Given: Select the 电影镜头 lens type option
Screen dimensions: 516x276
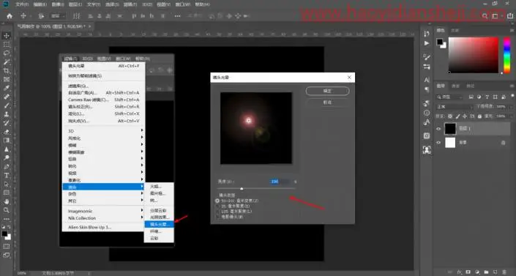Looking at the screenshot, I should coord(217,217).
